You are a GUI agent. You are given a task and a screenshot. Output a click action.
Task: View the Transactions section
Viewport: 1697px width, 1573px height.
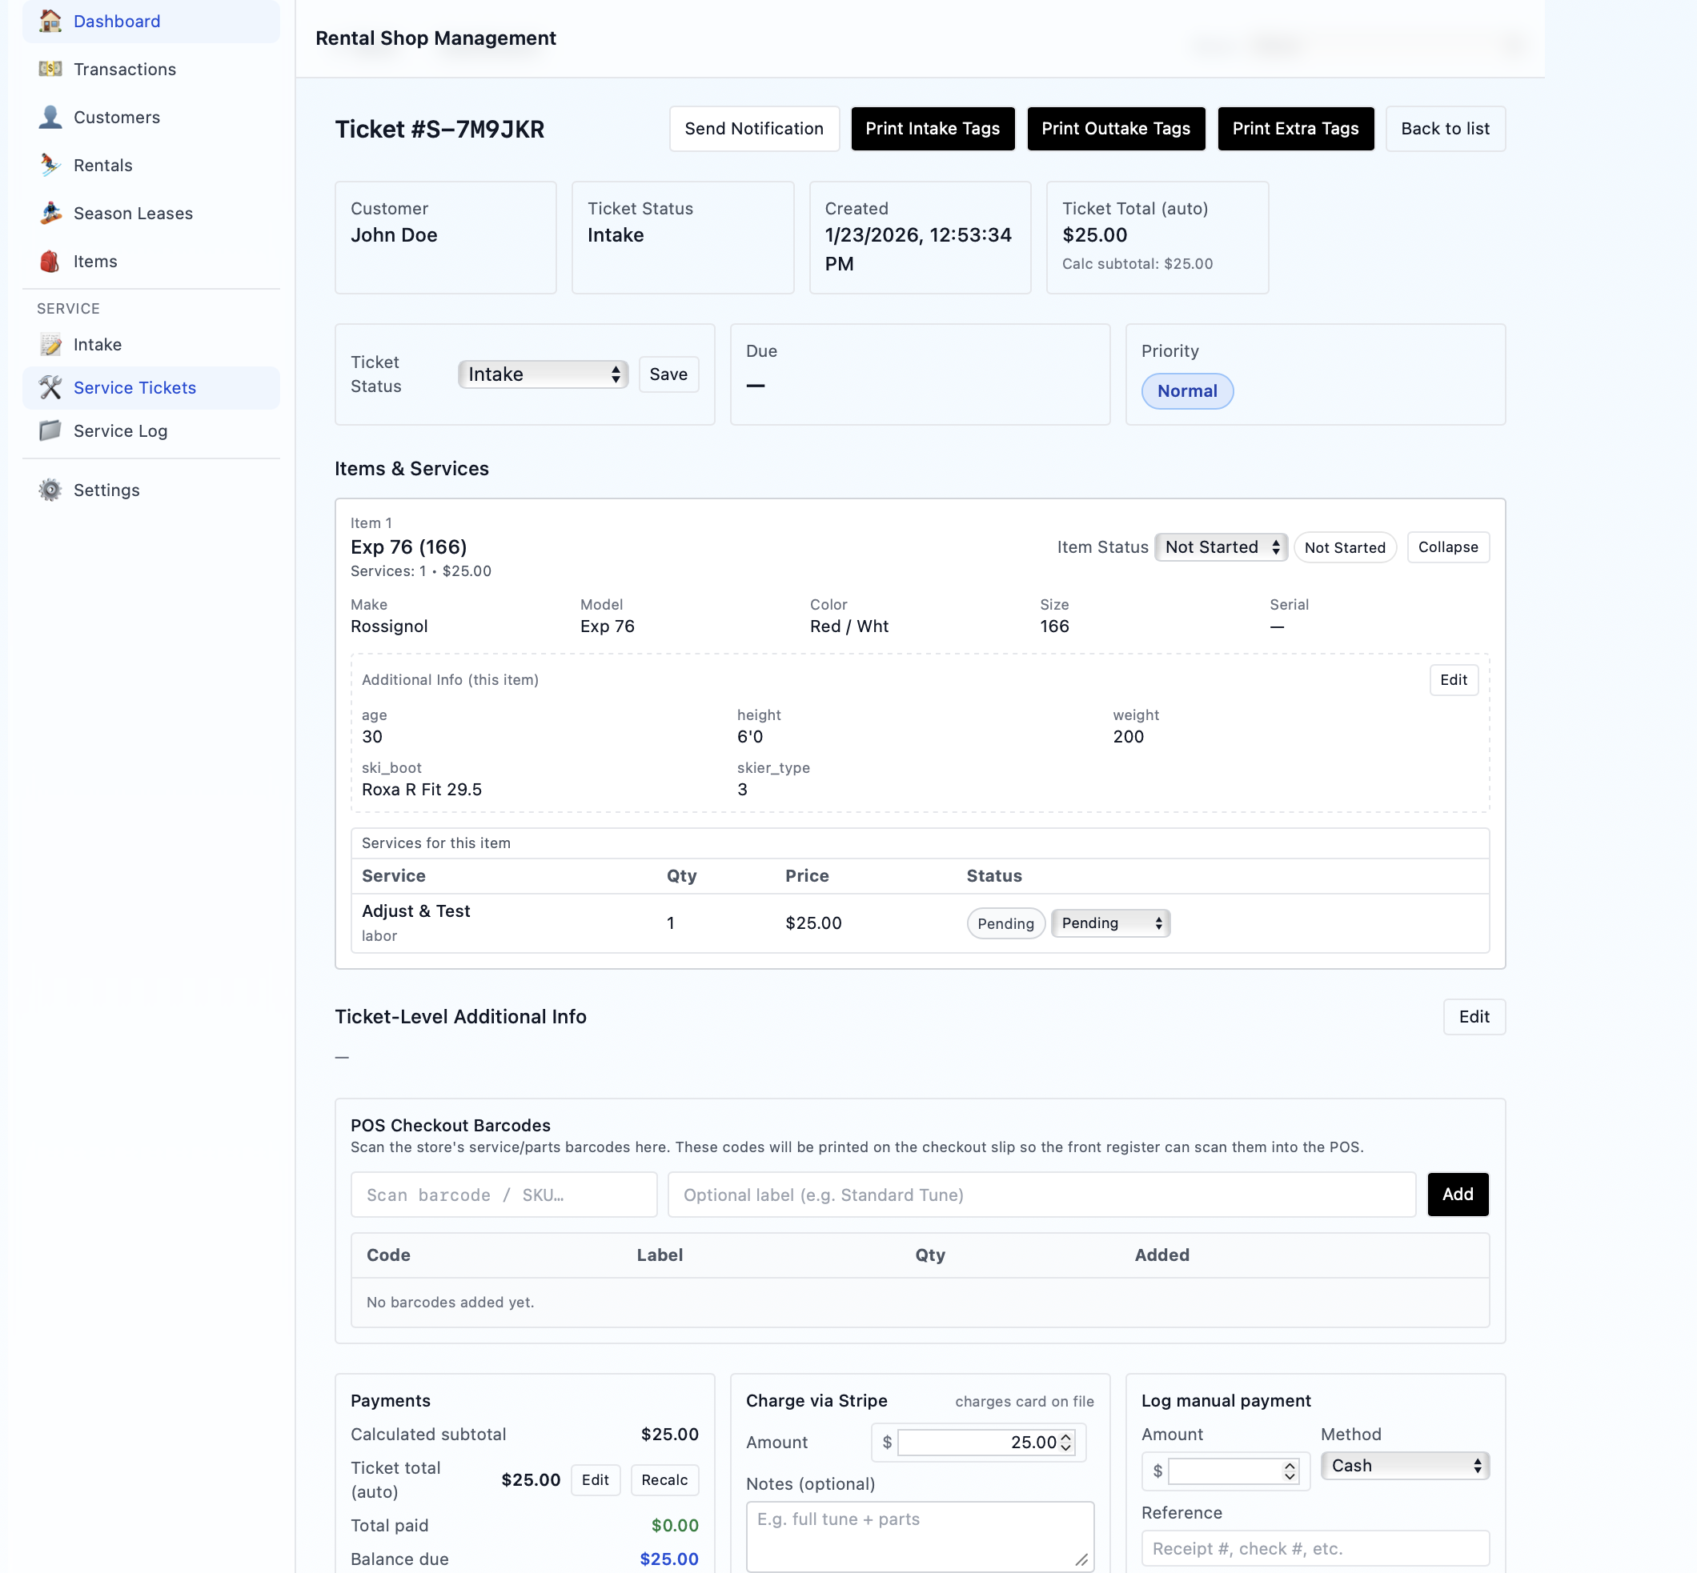click(125, 69)
